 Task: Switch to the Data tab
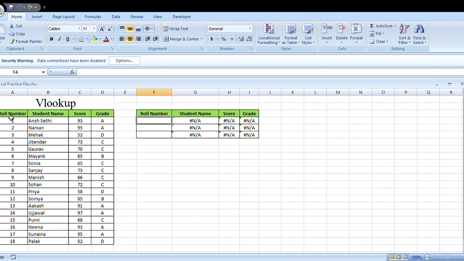(116, 17)
